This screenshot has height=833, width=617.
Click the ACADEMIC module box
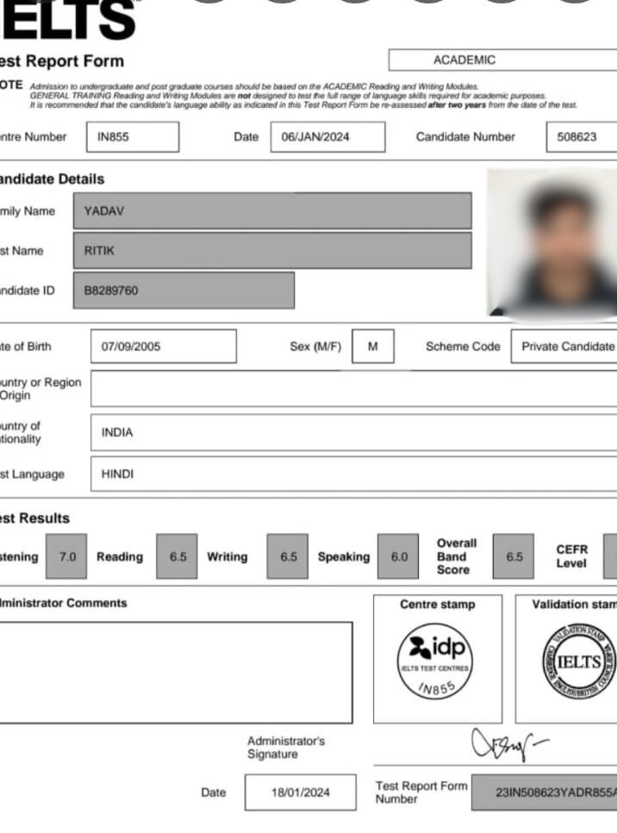[x=502, y=60]
